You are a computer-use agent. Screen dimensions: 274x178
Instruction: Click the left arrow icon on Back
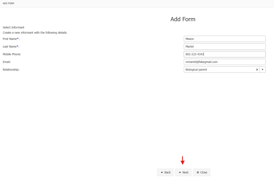[162, 172]
